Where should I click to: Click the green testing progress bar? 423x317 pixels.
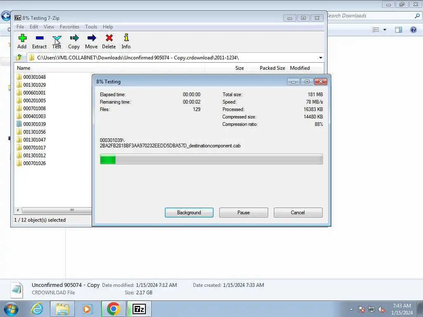coord(211,159)
